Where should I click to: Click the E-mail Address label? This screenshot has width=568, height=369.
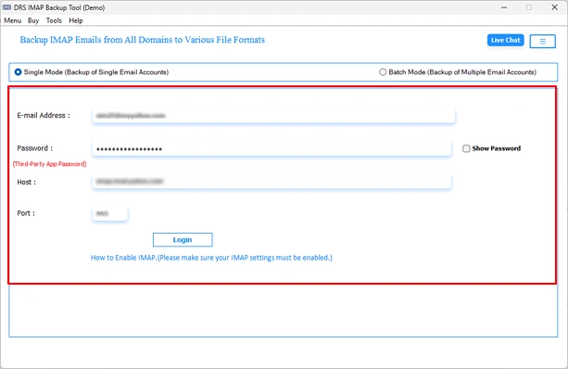click(44, 115)
